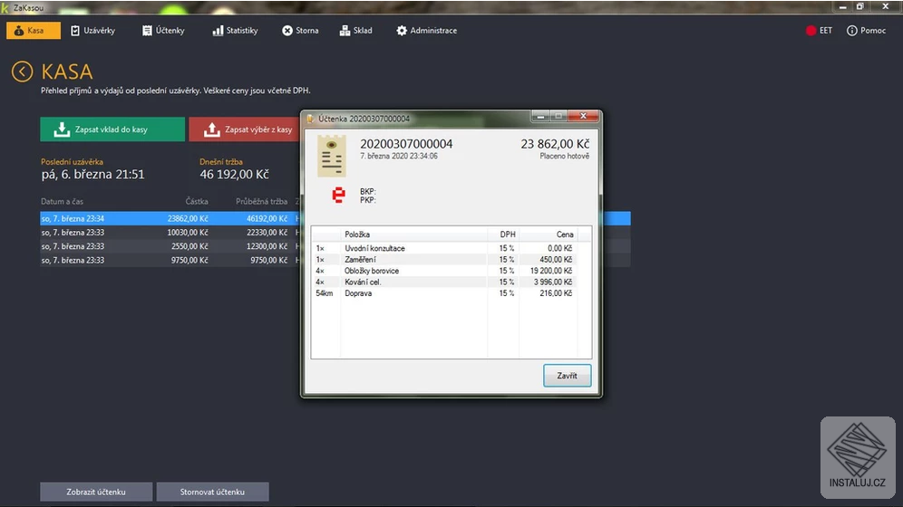Viewport: 903px width, 507px height.
Task: Click the 23 862,00 Kč total in dialog
Action: (x=555, y=144)
